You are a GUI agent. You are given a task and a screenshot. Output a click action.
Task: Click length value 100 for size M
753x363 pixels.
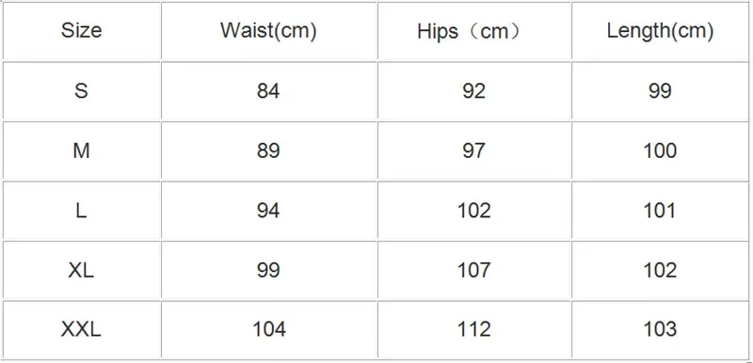(x=660, y=150)
